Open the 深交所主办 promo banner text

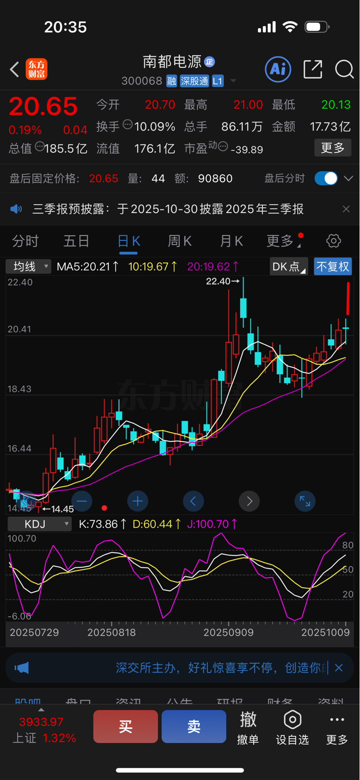(x=222, y=668)
